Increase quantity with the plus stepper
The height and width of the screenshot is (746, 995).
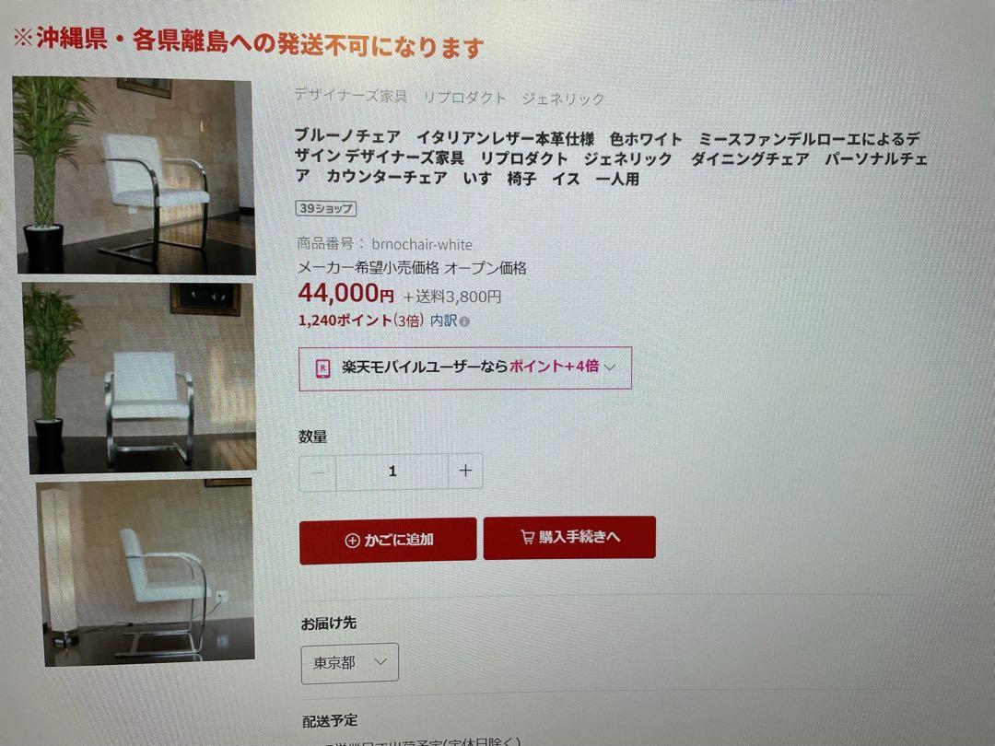(x=465, y=471)
